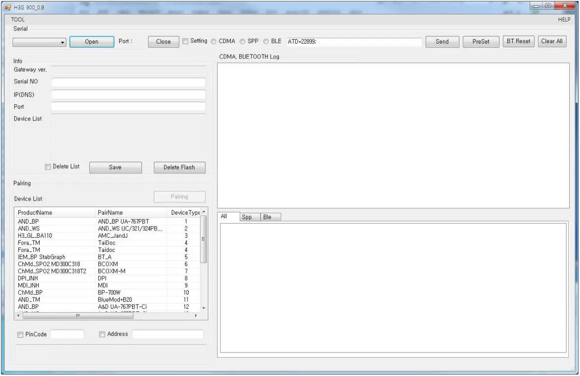
Task: Click device list horizontal scroll left arrow
Action: point(19,316)
